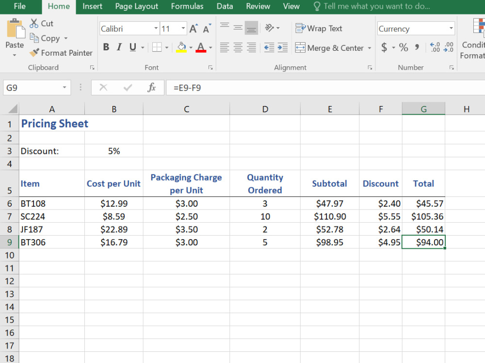Click the Bottom Align icon
This screenshot has width=485, height=363.
pyautogui.click(x=251, y=28)
